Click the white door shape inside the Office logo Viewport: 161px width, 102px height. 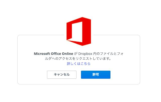click(x=77, y=32)
